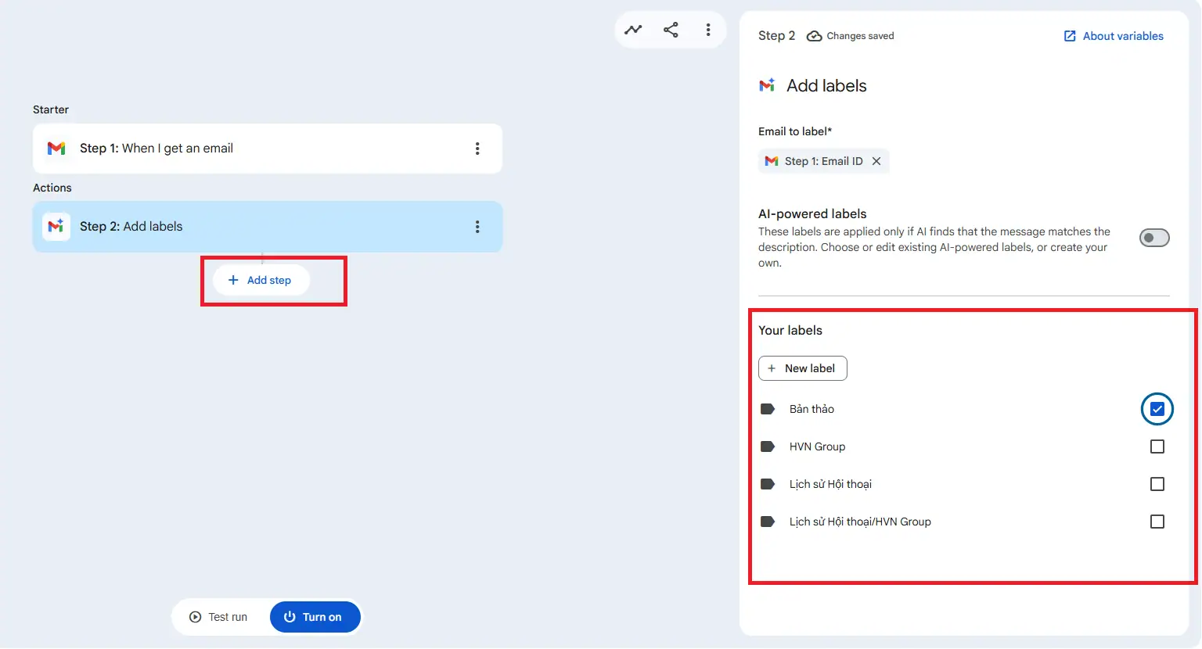Uncheck the Bản thảo label checkbox
The width and height of the screenshot is (1202, 649).
pyautogui.click(x=1157, y=408)
